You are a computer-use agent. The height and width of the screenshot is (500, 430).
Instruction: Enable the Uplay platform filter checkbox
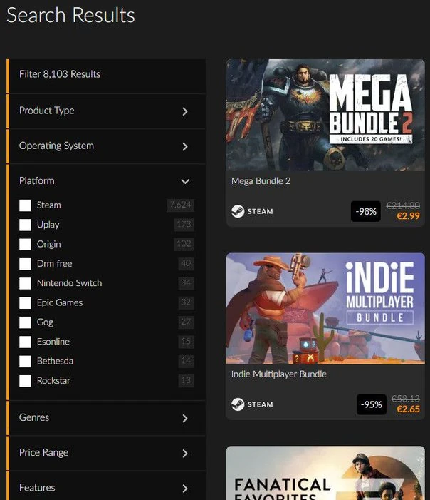26,225
